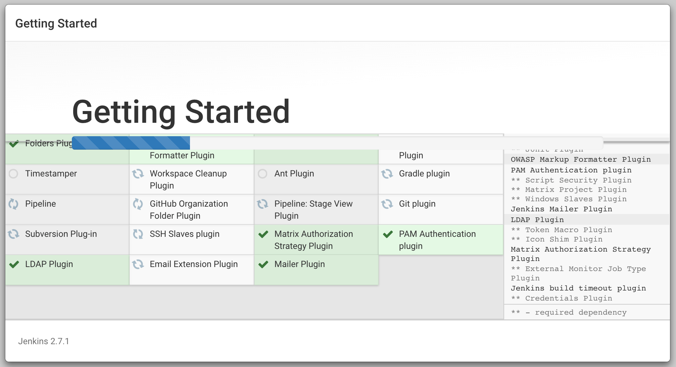Click the striped installation progress bar
The width and height of the screenshot is (676, 367).
pyautogui.click(x=131, y=143)
